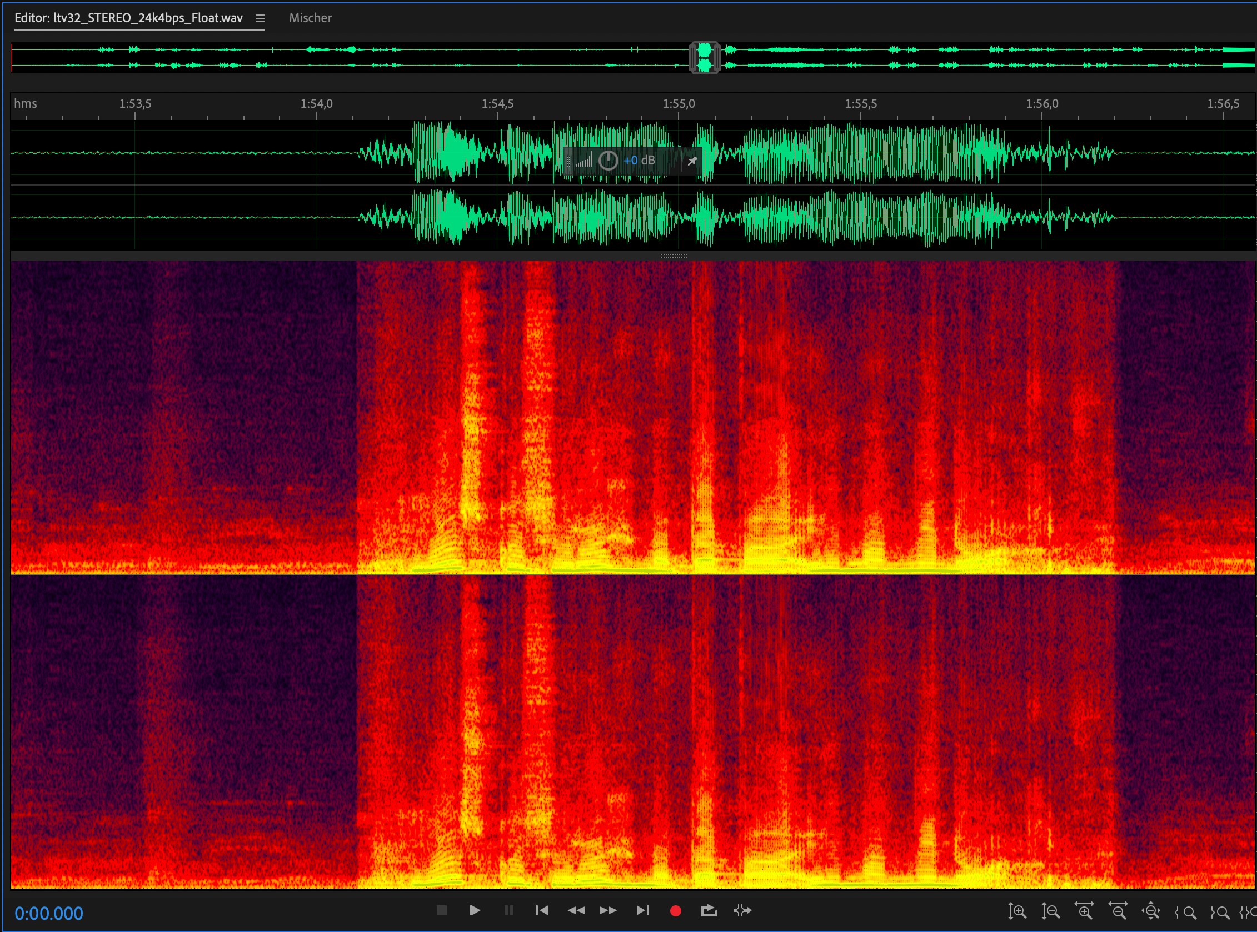Screen dimensions: 1257x932
Task: Jump to previous marker with skip-back button
Action: pos(542,910)
